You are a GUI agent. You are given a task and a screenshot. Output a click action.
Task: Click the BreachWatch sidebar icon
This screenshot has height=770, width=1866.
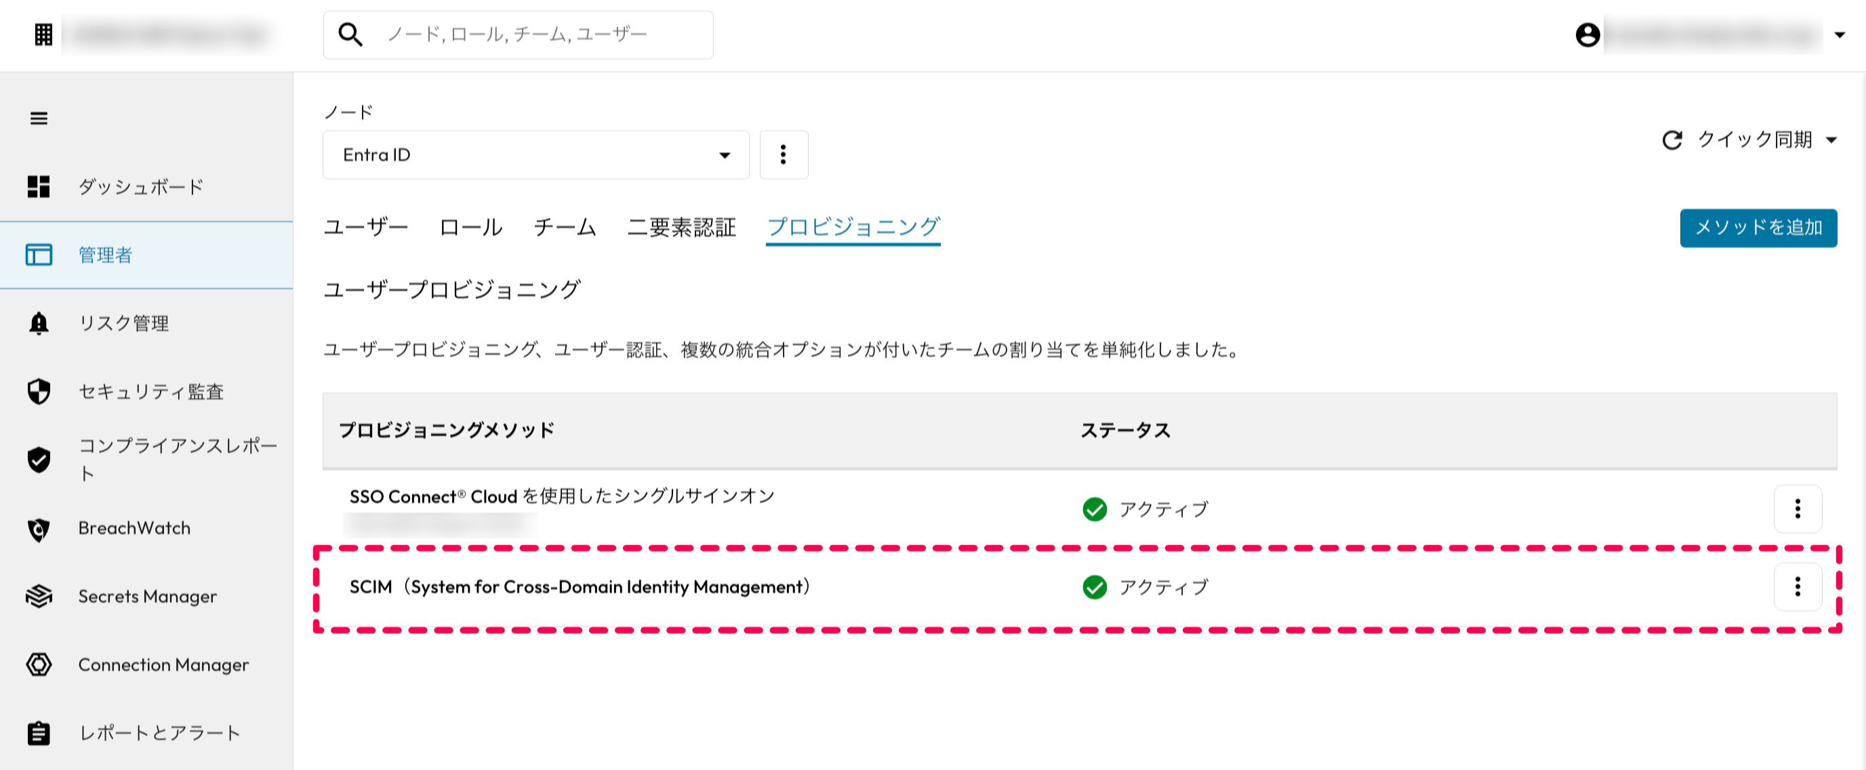click(39, 529)
